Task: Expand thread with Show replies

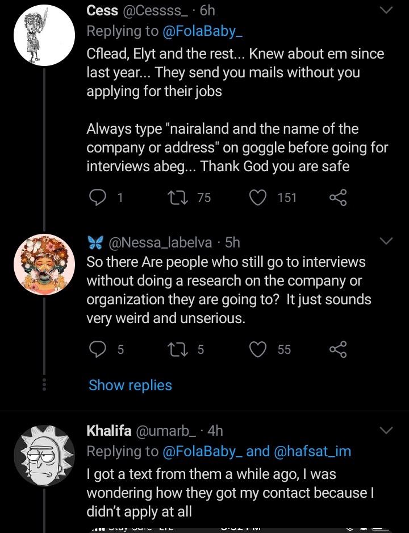Action: tap(130, 385)
